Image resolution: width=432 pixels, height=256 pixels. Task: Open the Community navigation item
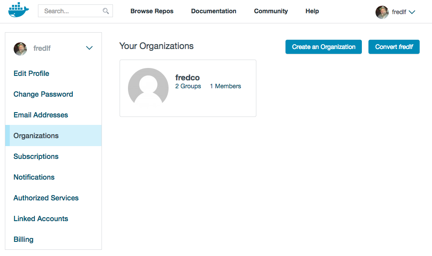[x=271, y=11]
